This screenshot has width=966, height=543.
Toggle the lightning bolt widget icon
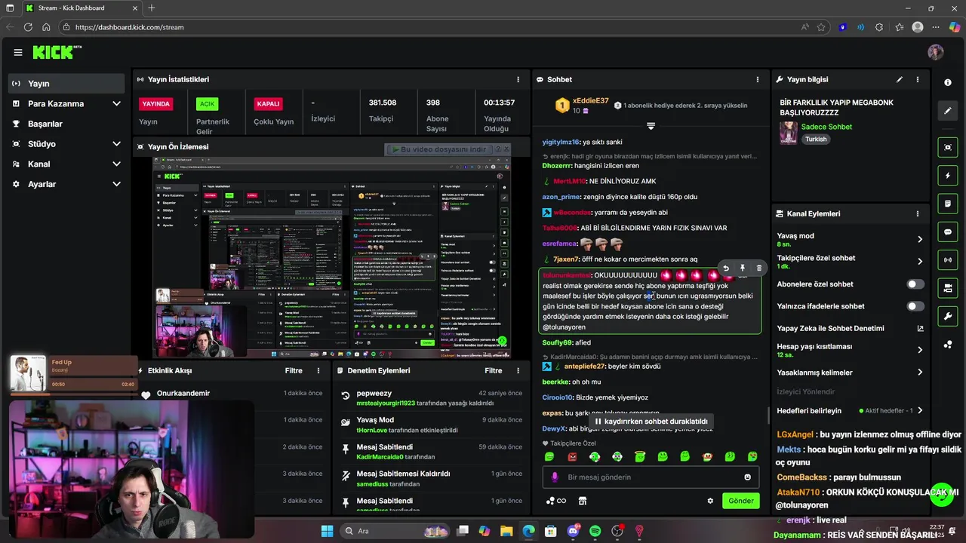(948, 176)
